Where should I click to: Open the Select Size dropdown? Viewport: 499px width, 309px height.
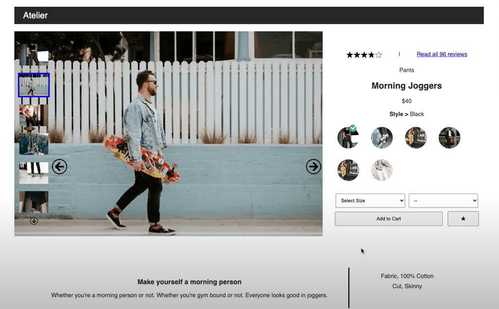pos(370,200)
